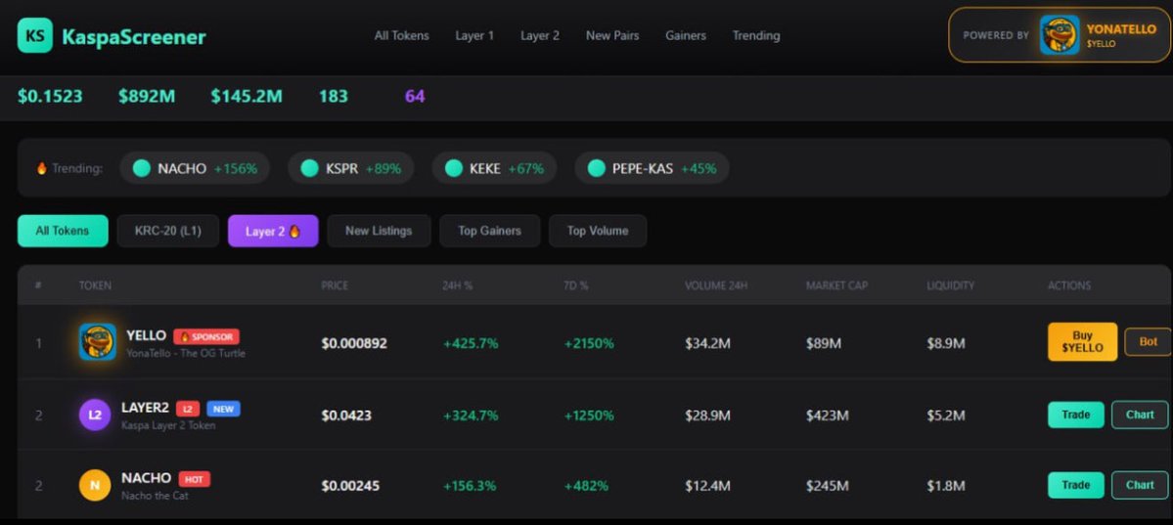Viewport: 1173px width, 525px height.
Task: Click the +2150% 7d change value
Action: point(589,344)
